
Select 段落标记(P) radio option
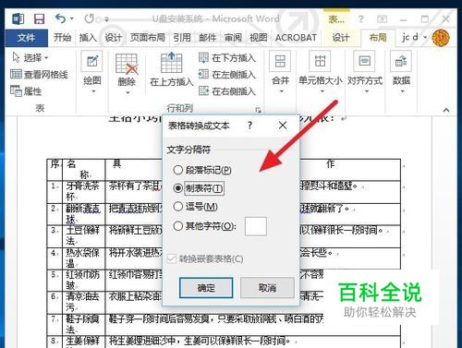(202, 170)
